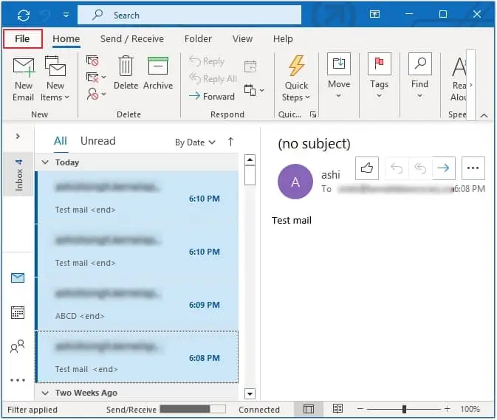Screen dimensions: 497x420
Task: Select the Inbox folder in collapsed pane
Action: [18, 174]
